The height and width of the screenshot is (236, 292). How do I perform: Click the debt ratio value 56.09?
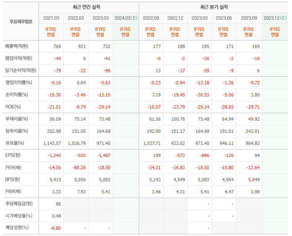pos(55,119)
